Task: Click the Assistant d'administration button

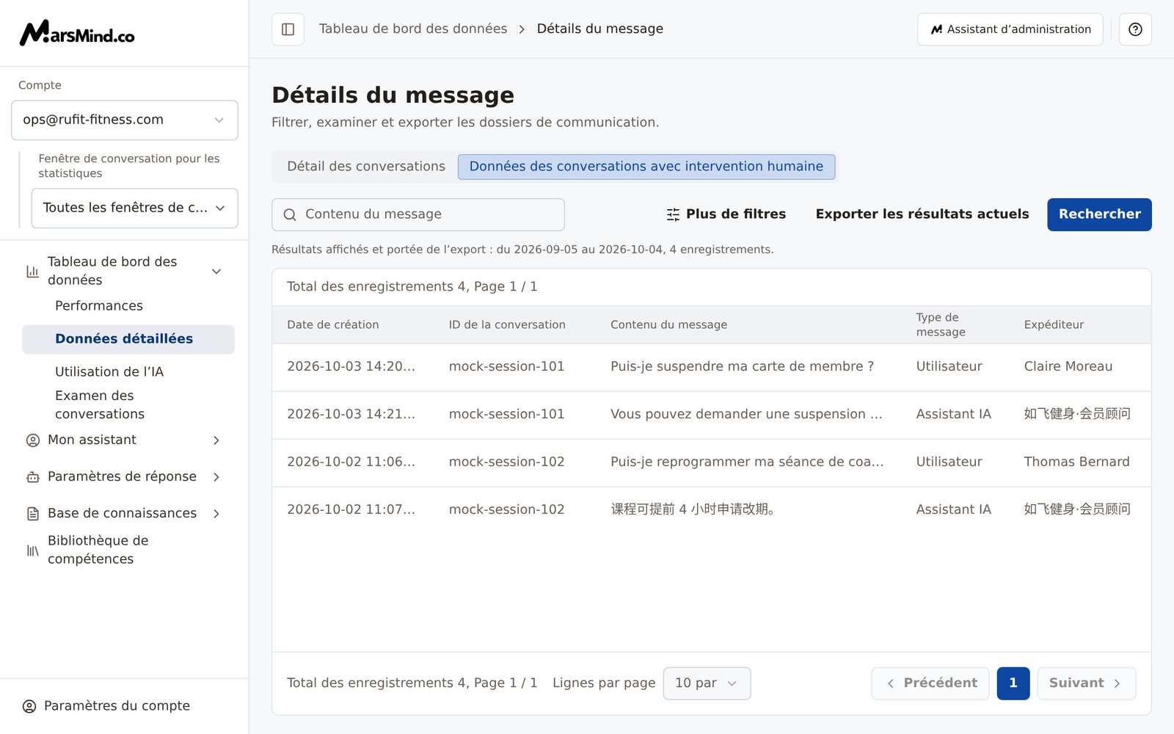Action: pyautogui.click(x=1010, y=29)
